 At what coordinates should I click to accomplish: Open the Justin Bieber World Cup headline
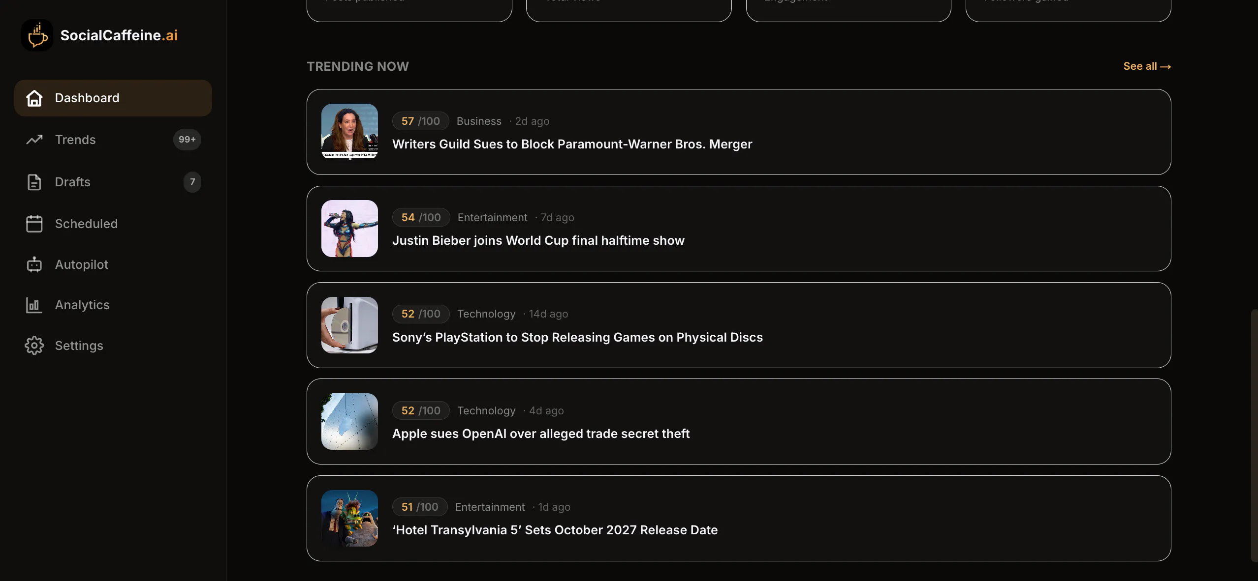(538, 240)
